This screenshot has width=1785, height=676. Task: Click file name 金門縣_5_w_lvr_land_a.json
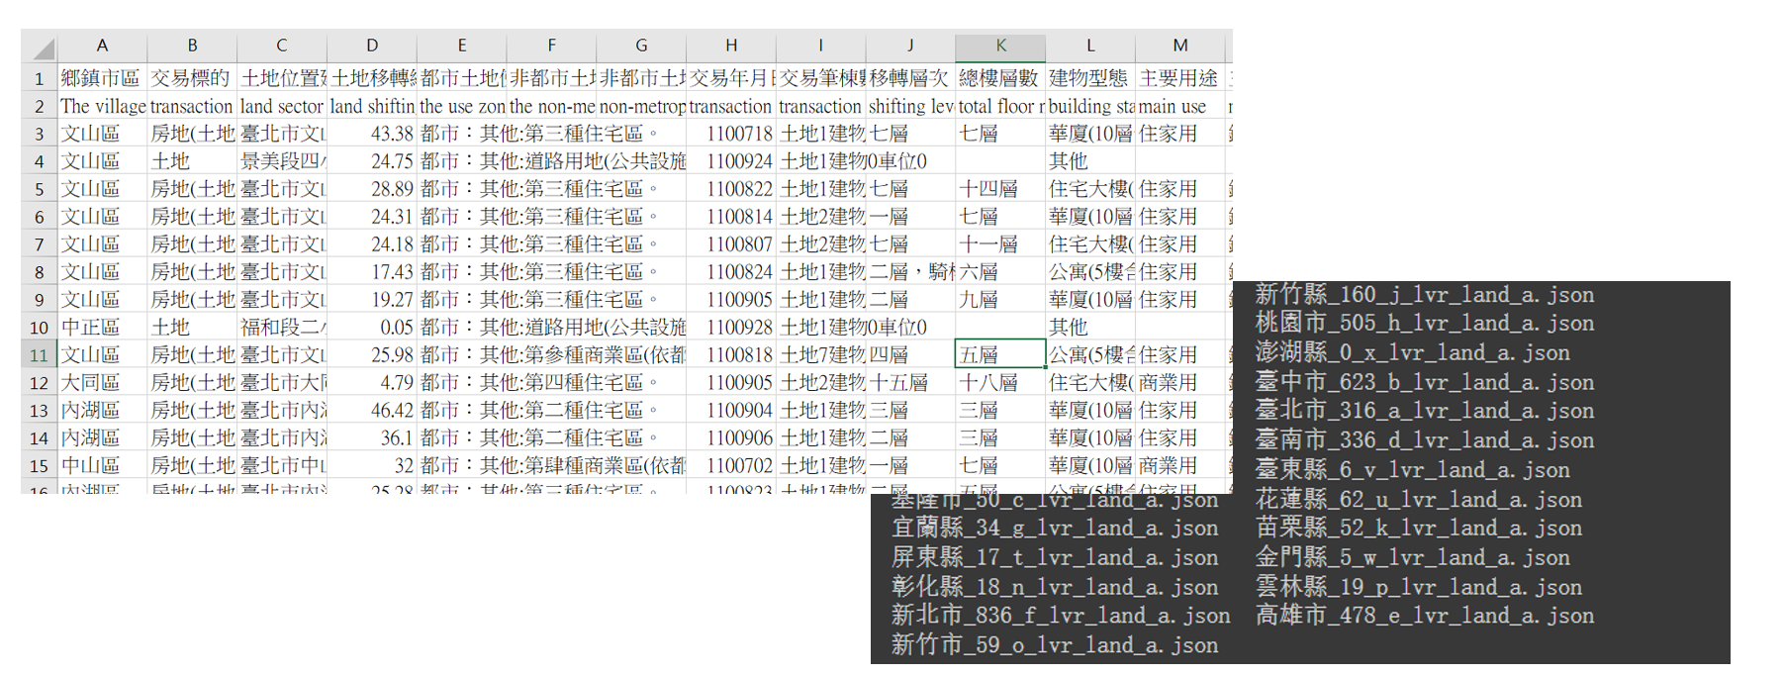[1413, 558]
